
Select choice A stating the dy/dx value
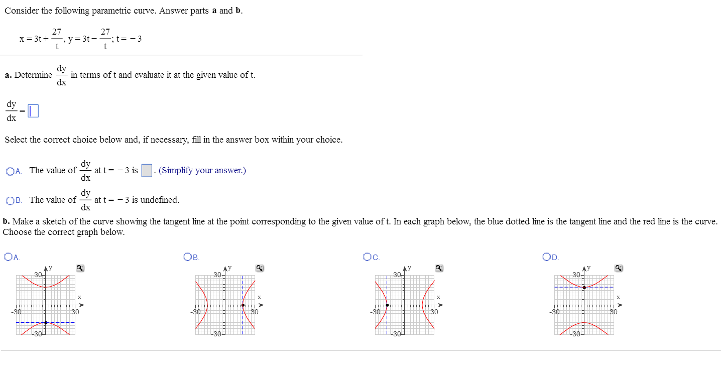[12, 171]
